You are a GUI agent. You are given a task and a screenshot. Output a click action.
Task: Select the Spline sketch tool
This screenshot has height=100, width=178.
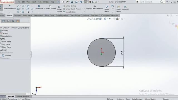click(x=28, y=6)
